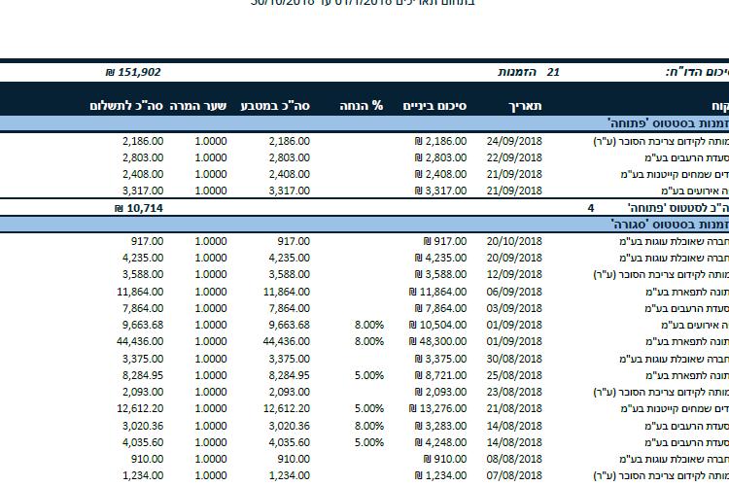The width and height of the screenshot is (729, 486).
Task: Click the 8.00% discount in the 10,504.00 row
Action: [x=369, y=325]
